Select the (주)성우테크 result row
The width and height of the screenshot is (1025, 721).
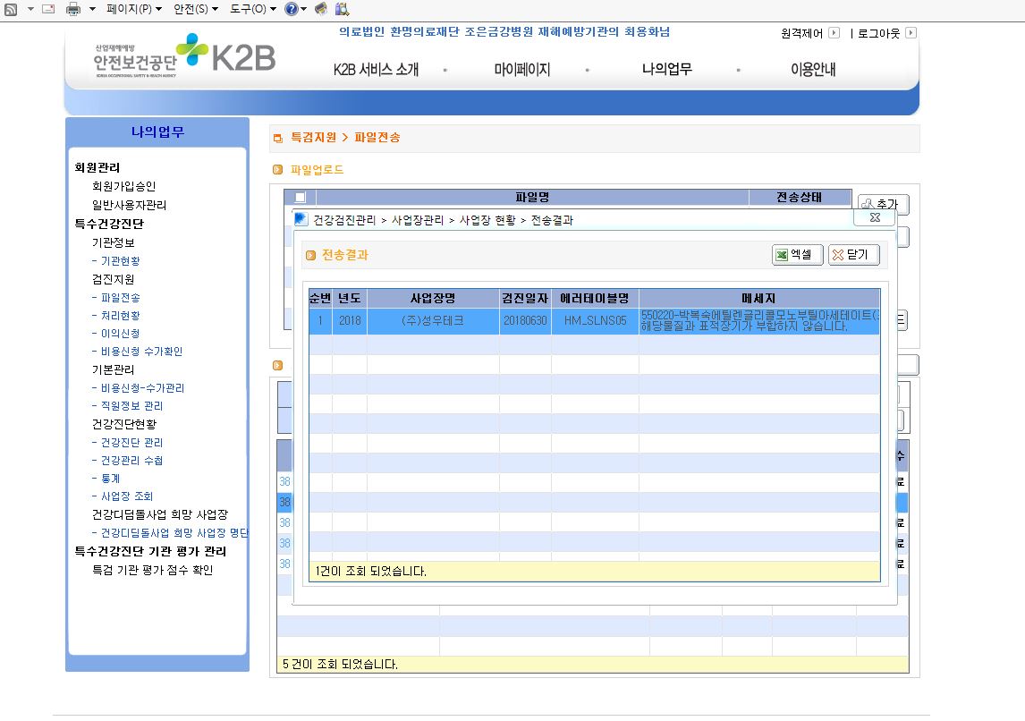tap(594, 321)
